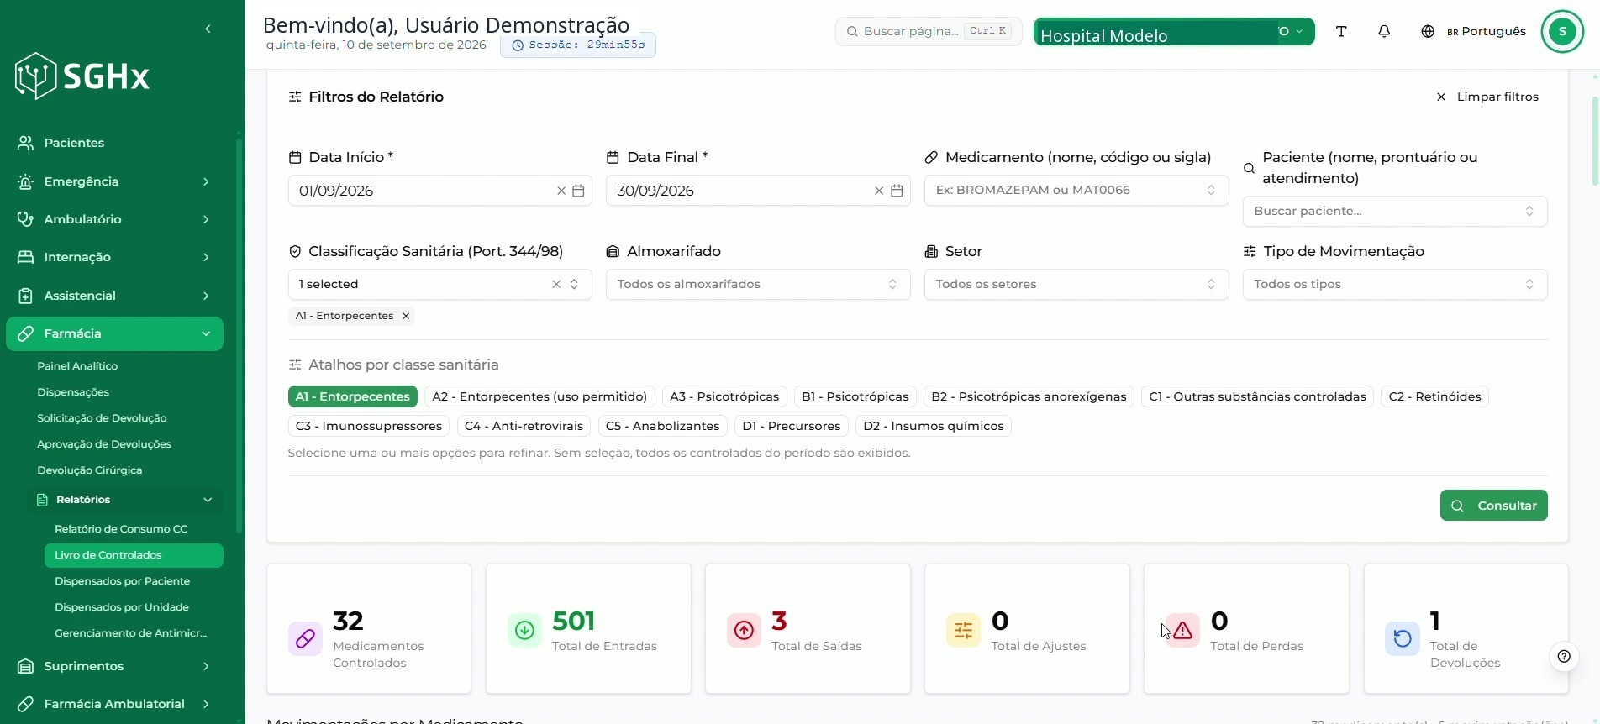This screenshot has width=1600, height=724.
Task: Clear the Data Início date value
Action: point(561,191)
